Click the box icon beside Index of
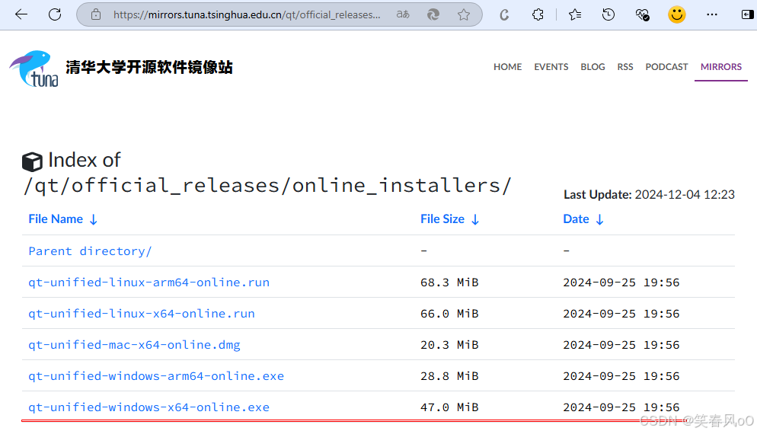757x434 pixels. tap(32, 161)
